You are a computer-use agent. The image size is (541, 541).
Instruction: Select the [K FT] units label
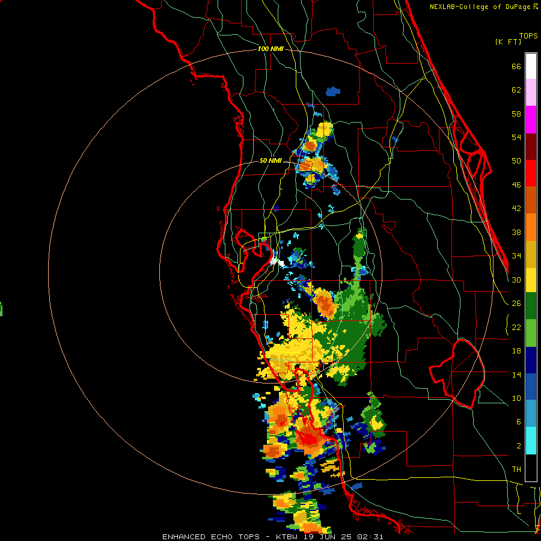(508, 42)
